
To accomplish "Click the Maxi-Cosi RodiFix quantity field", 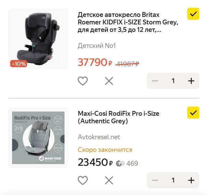I will tap(173, 180).
